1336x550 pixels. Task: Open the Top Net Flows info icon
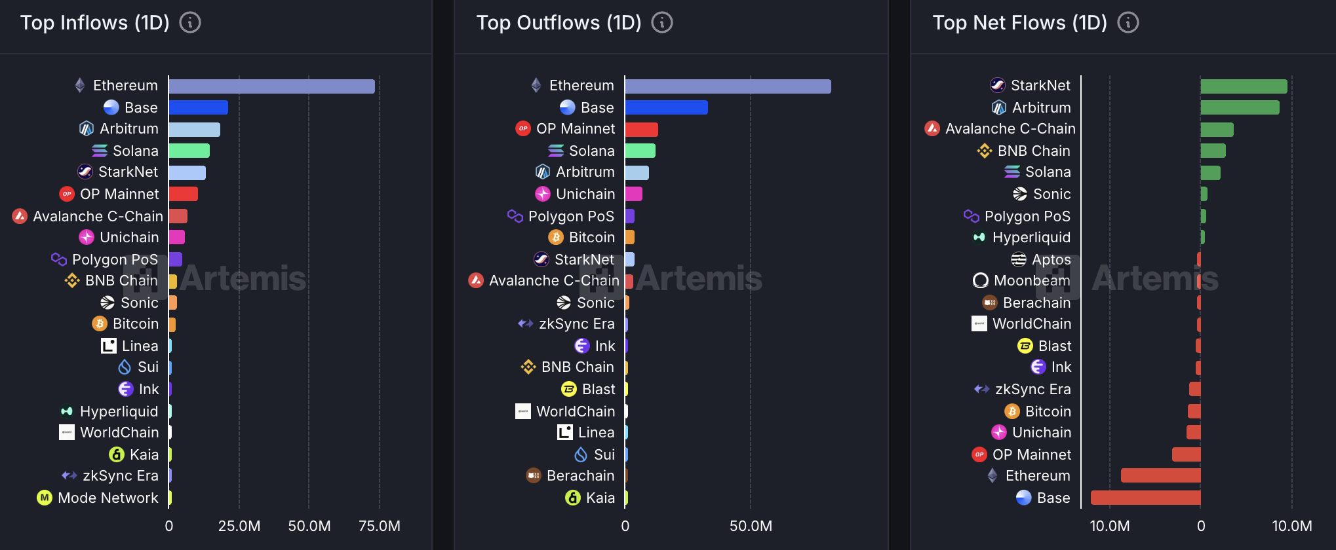1128,23
